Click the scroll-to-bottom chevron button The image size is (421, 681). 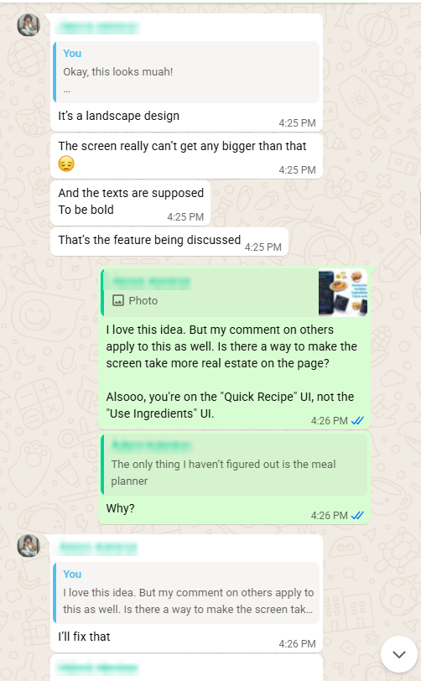coord(399,654)
